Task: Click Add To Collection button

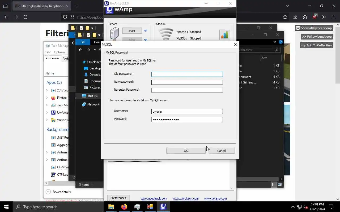Action: (316, 45)
